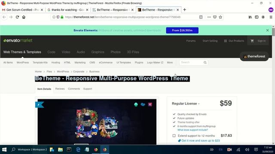Click From $16.50/m button
The image size is (275, 154).
point(182,30)
